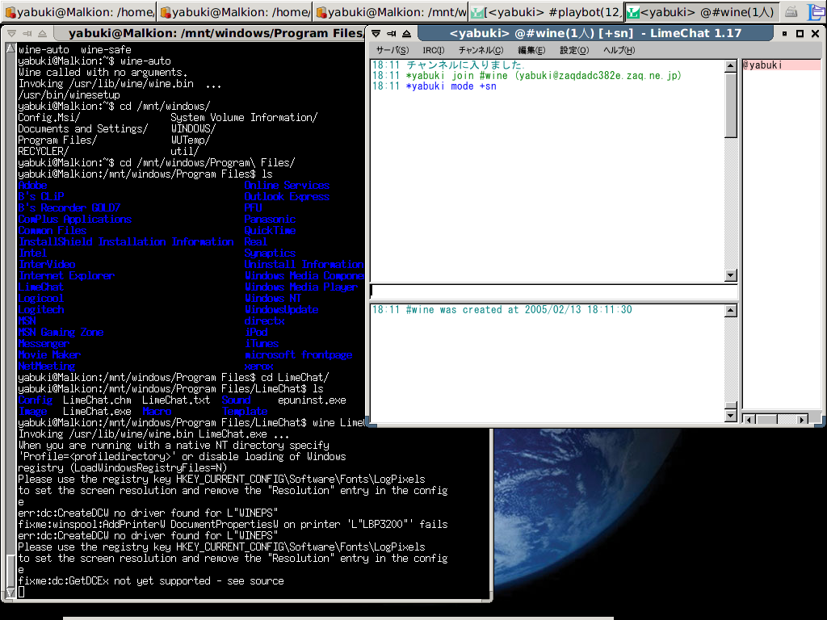
Task: Click "*yabuki mode +sn" log line
Action: pyautogui.click(x=434, y=86)
